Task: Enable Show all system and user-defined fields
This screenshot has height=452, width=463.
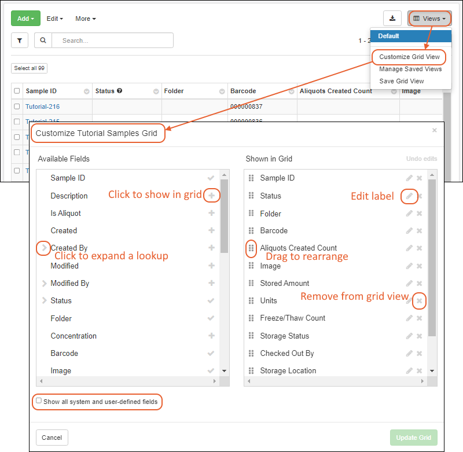Action: tap(39, 400)
